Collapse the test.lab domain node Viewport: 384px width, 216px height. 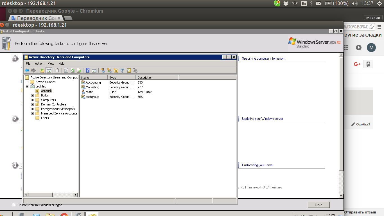tap(27, 86)
